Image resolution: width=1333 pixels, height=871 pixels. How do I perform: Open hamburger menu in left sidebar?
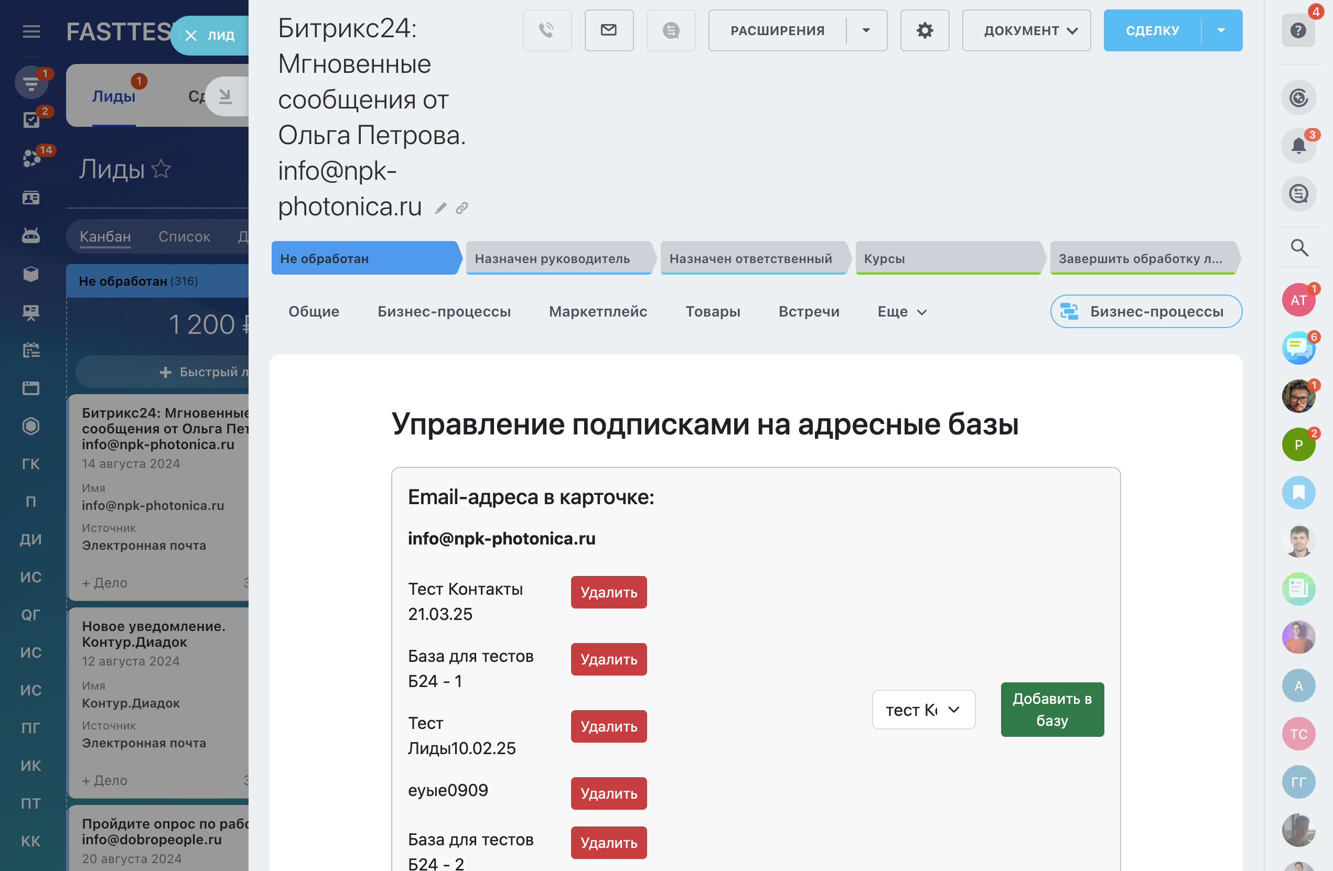click(x=31, y=31)
